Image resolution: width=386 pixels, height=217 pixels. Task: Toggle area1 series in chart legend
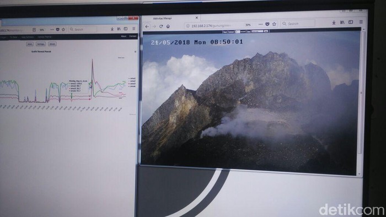tap(132, 78)
